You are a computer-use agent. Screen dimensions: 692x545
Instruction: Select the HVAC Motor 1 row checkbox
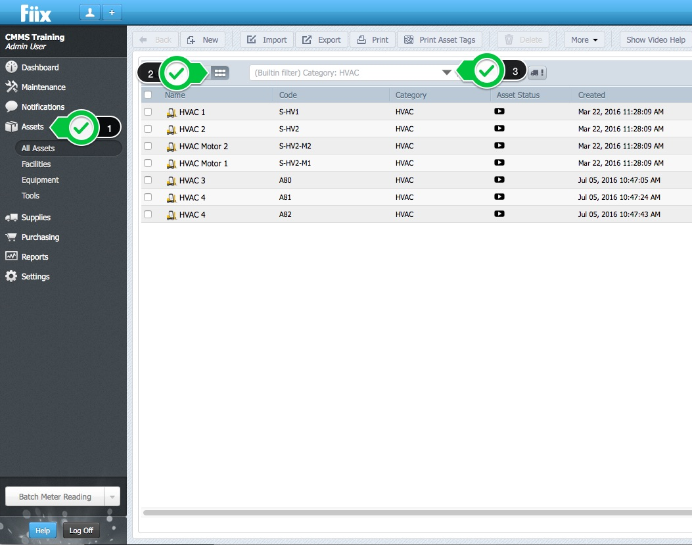click(x=148, y=163)
